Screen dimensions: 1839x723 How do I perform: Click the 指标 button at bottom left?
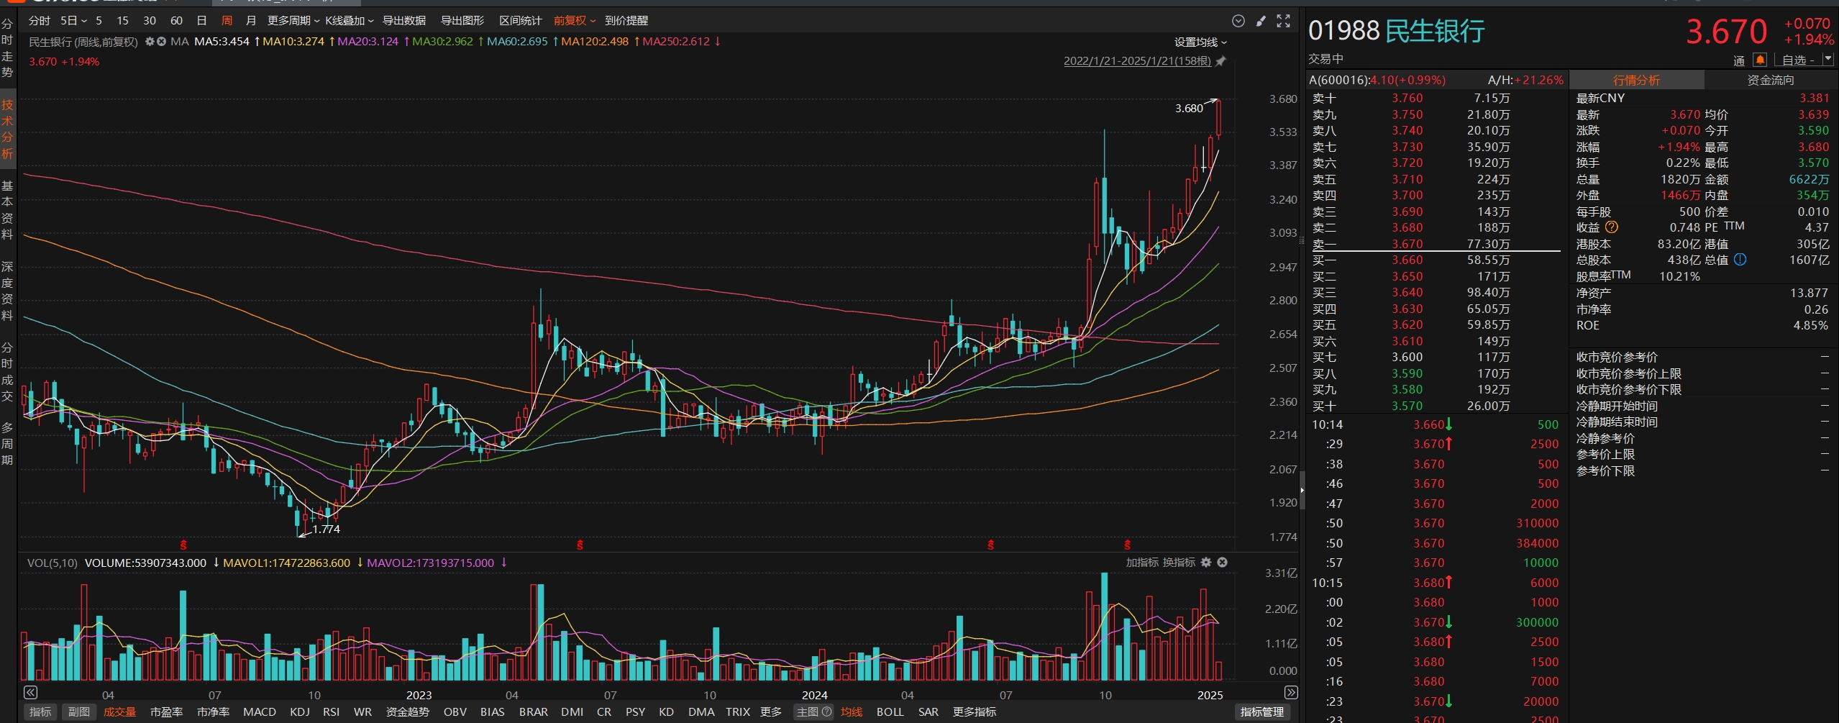point(40,711)
